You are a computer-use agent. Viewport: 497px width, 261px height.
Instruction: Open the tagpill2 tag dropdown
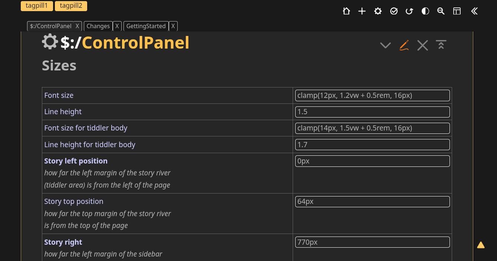[x=71, y=6]
